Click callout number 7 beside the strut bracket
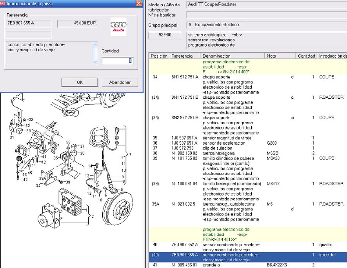 coord(130,155)
